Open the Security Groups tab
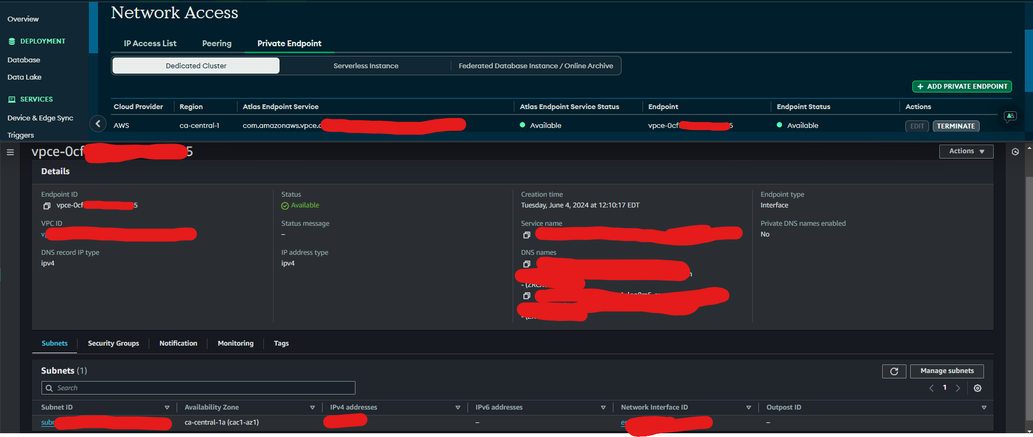 pos(113,343)
